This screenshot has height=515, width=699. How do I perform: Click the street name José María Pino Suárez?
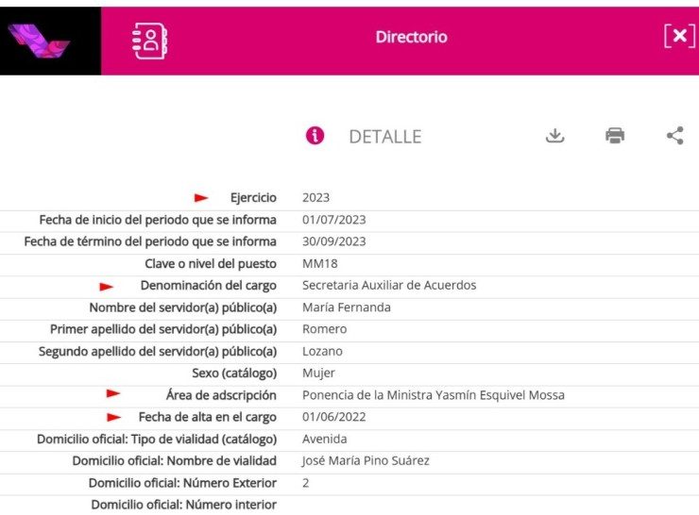click(x=367, y=461)
